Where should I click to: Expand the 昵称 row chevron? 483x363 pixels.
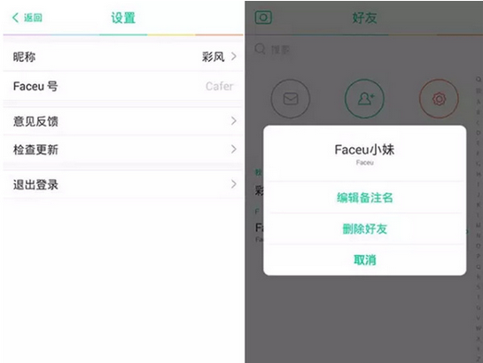(234, 57)
